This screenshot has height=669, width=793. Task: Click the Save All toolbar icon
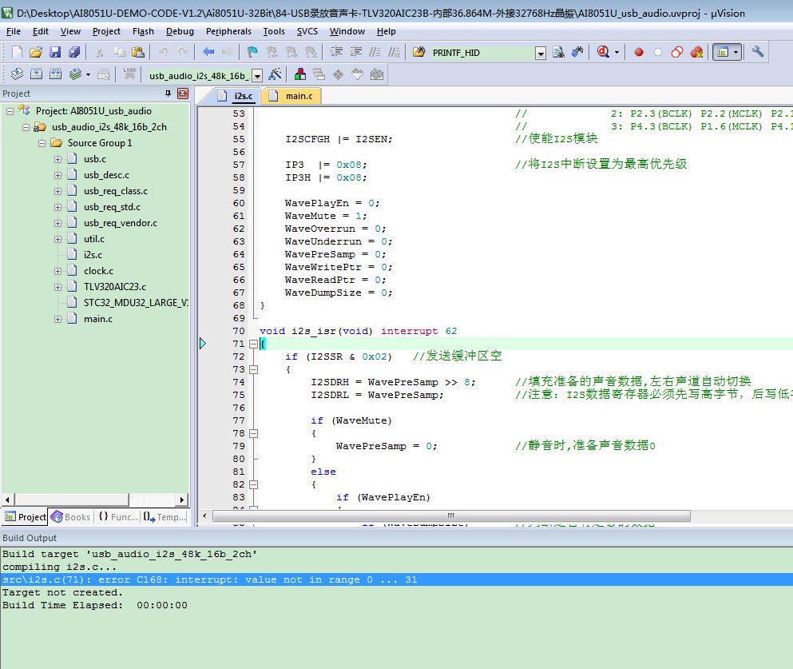point(74,52)
